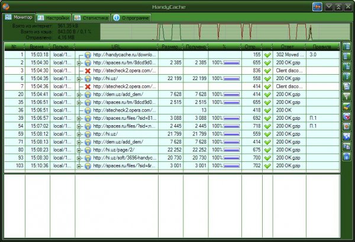
Task: Click red X icon in row 3
Action: pos(88,71)
